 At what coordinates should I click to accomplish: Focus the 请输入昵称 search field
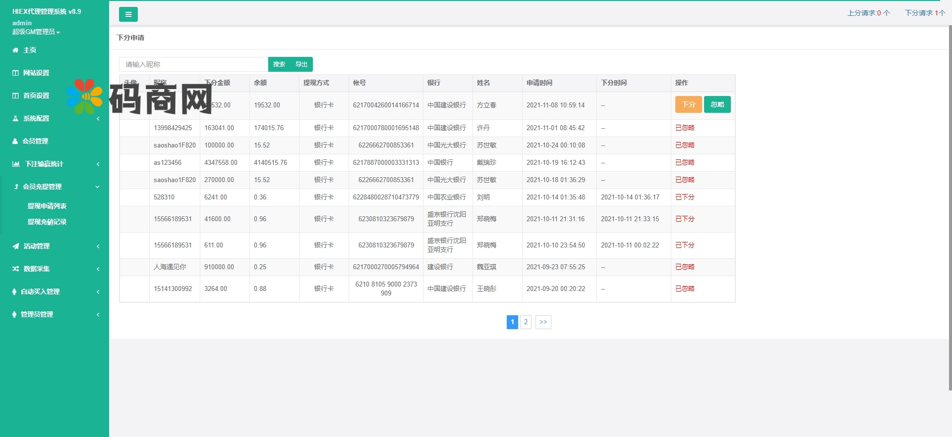[193, 64]
